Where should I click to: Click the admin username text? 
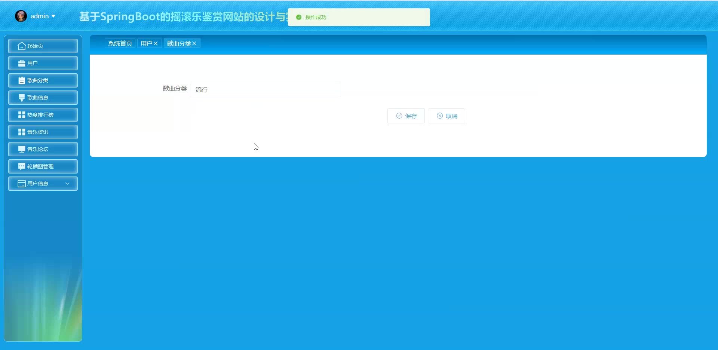point(40,16)
